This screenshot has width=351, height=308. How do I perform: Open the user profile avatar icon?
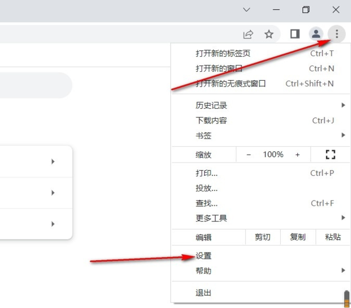[x=316, y=34]
